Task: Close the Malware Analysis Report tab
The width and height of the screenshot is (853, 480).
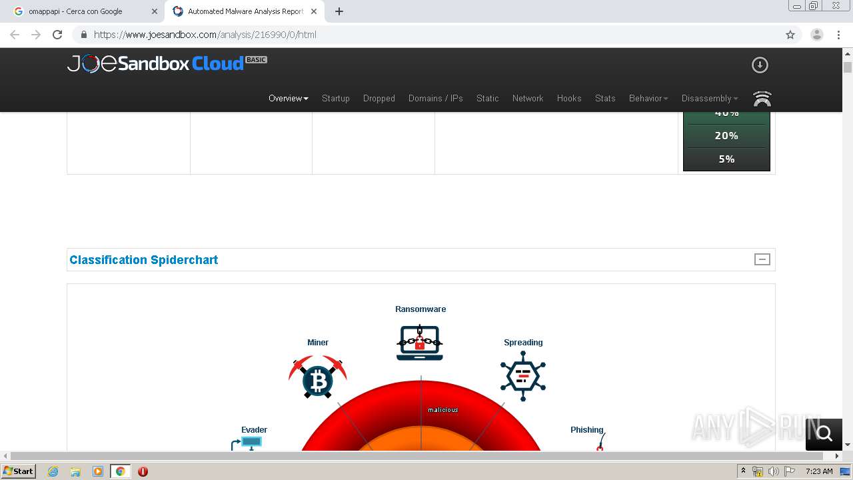Action: point(314,11)
